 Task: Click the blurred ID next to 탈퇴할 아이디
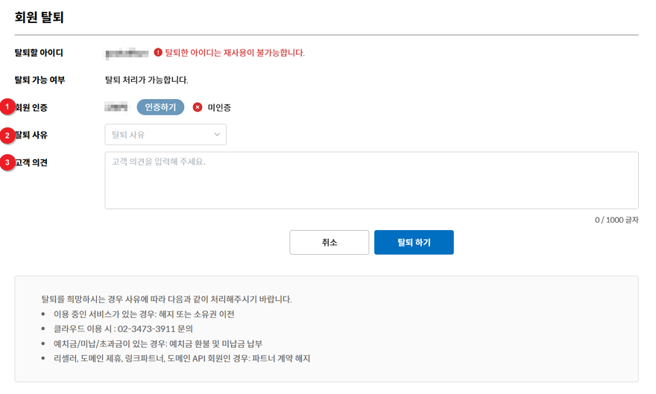(x=127, y=53)
